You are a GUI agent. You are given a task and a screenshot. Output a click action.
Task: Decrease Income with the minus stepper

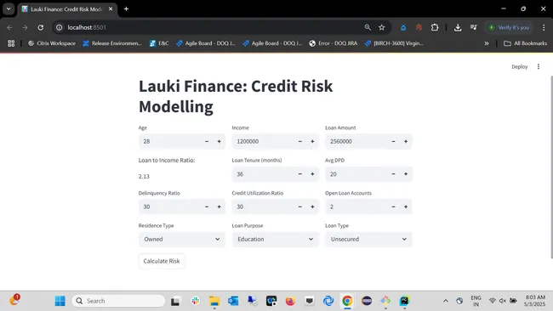click(x=300, y=141)
